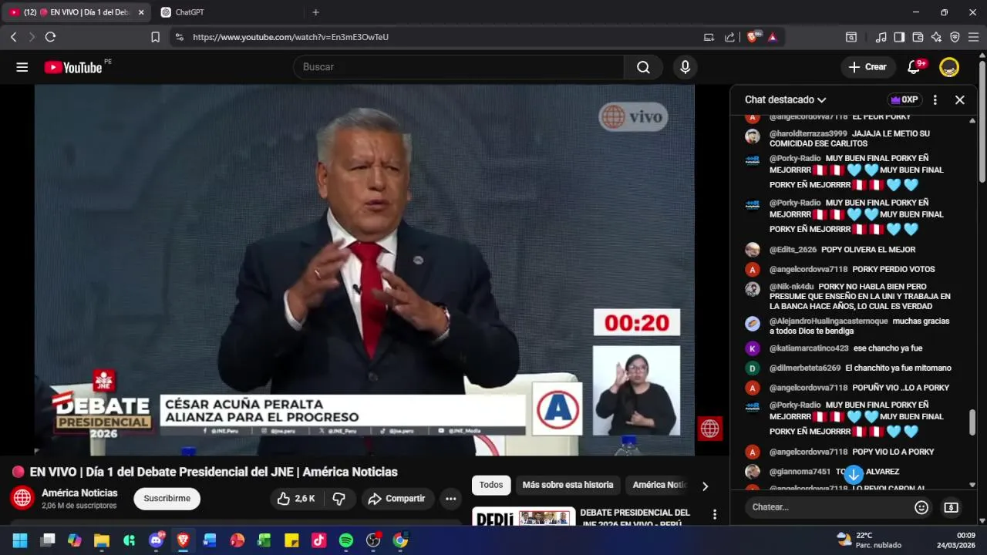Open Brave Shields lion icon
Screen dimensions: 987x555
pos(753,37)
